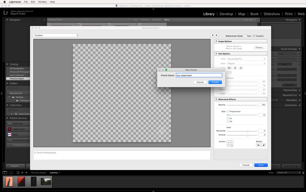Select Proportional size option

coord(228,112)
